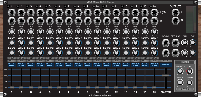Click the channel 1 signal LED
Image resolution: width=201 pixels, height=97 pixels.
click(x=8, y=6)
